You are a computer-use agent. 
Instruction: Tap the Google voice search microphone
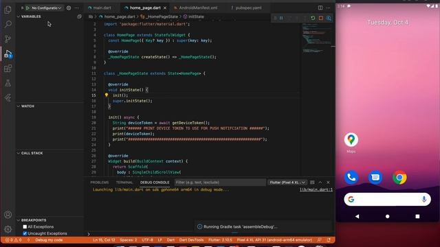coord(423,199)
